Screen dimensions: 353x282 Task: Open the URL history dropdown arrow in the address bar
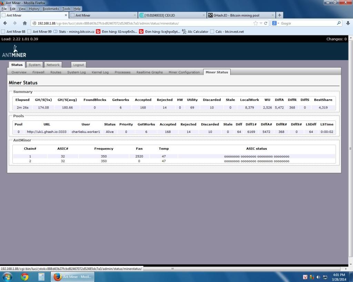coord(261,23)
